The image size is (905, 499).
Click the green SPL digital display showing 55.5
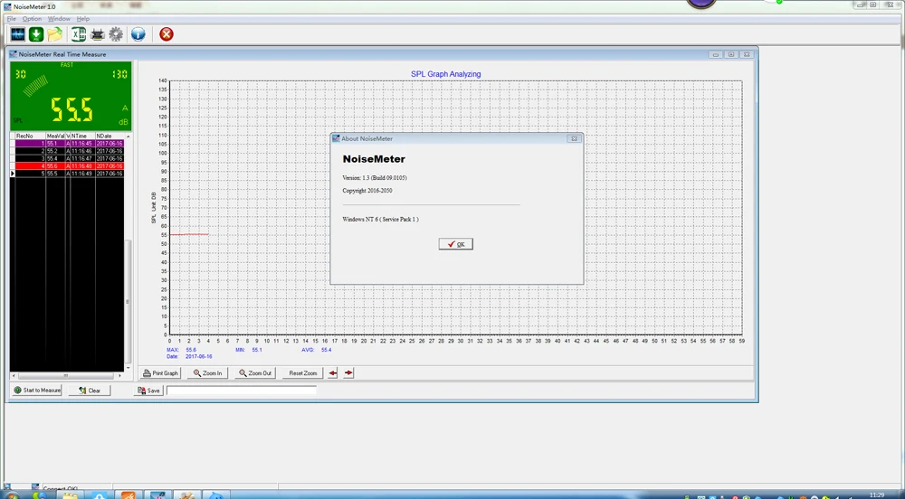click(x=71, y=96)
